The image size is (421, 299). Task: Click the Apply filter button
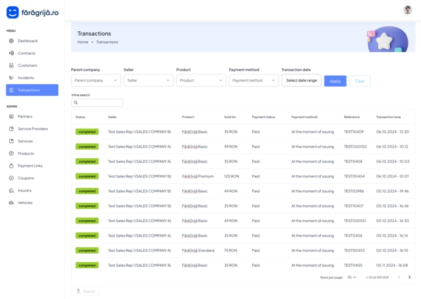click(335, 81)
